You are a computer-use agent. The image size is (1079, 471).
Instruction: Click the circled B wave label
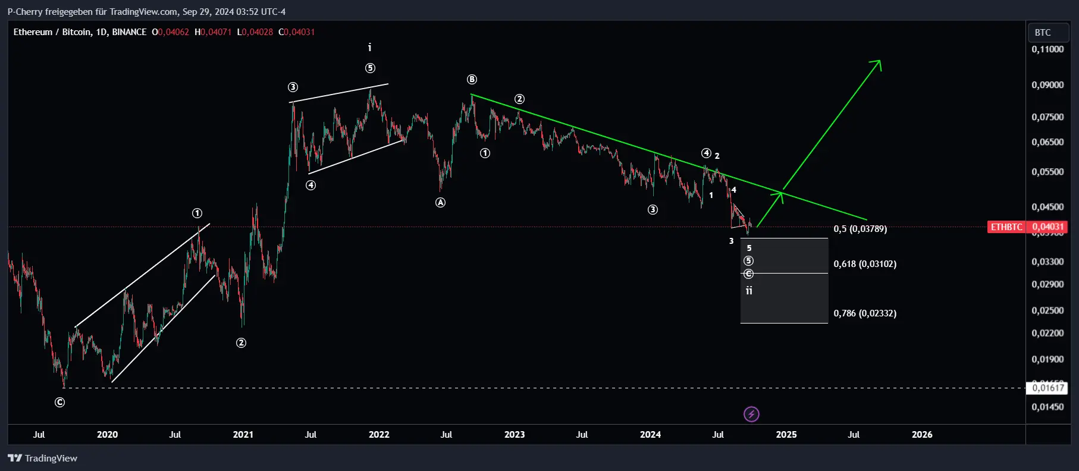(472, 80)
